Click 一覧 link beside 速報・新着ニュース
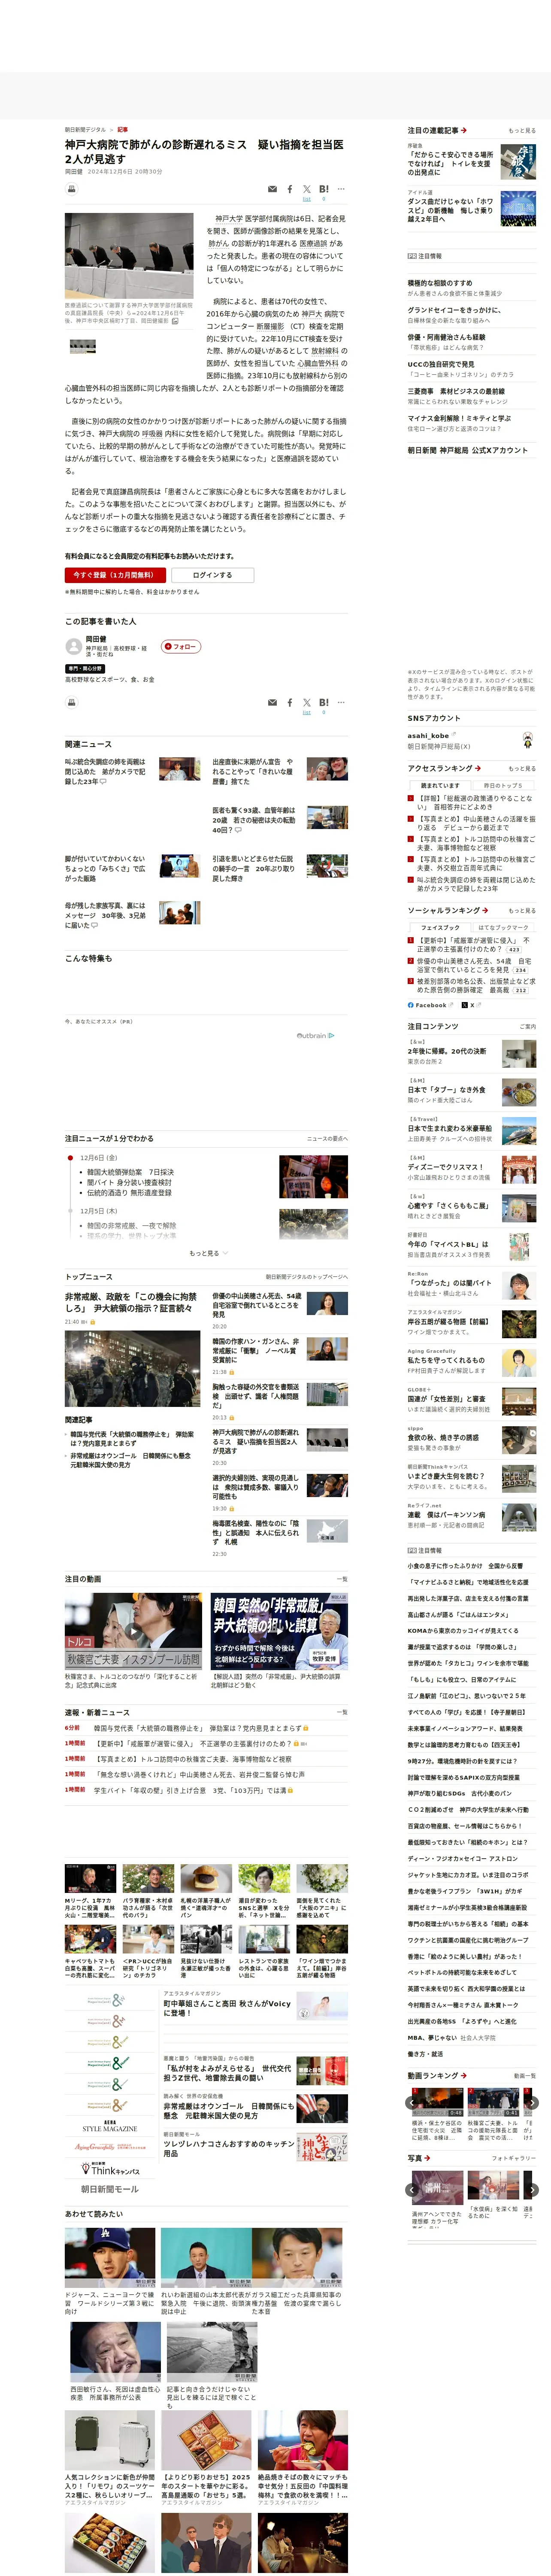 tap(342, 1712)
